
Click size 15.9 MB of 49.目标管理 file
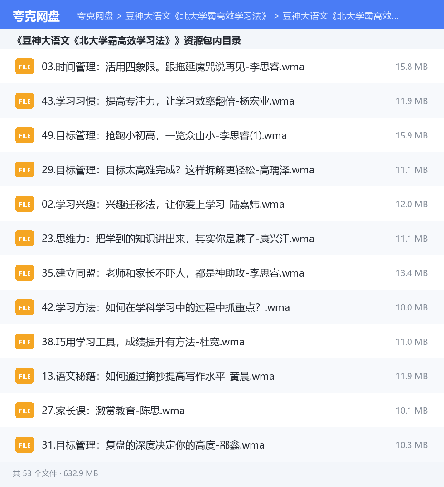coord(411,135)
